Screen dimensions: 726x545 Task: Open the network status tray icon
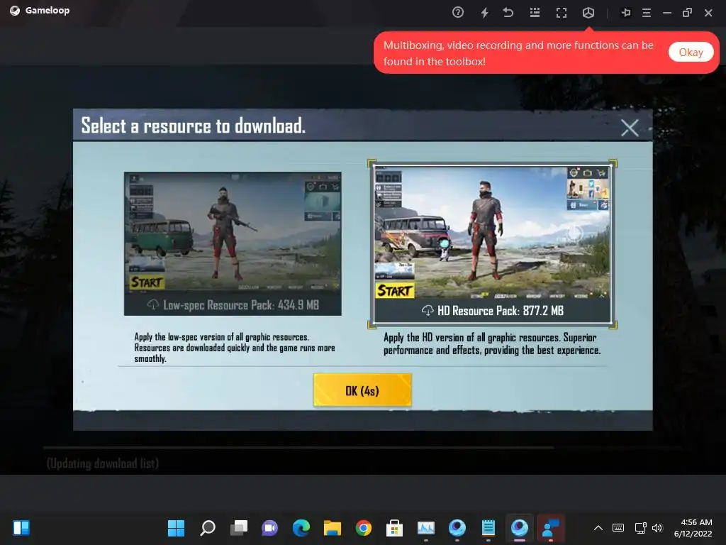(x=640, y=528)
